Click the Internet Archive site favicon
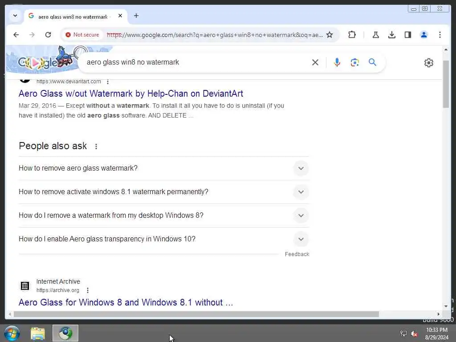 coord(25,286)
